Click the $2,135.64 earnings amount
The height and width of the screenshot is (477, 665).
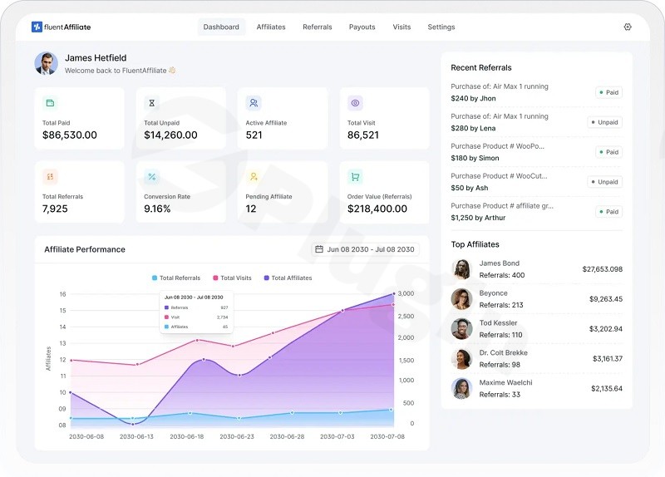tap(607, 388)
